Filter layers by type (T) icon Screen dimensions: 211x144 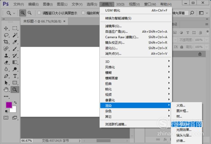(188, 32)
